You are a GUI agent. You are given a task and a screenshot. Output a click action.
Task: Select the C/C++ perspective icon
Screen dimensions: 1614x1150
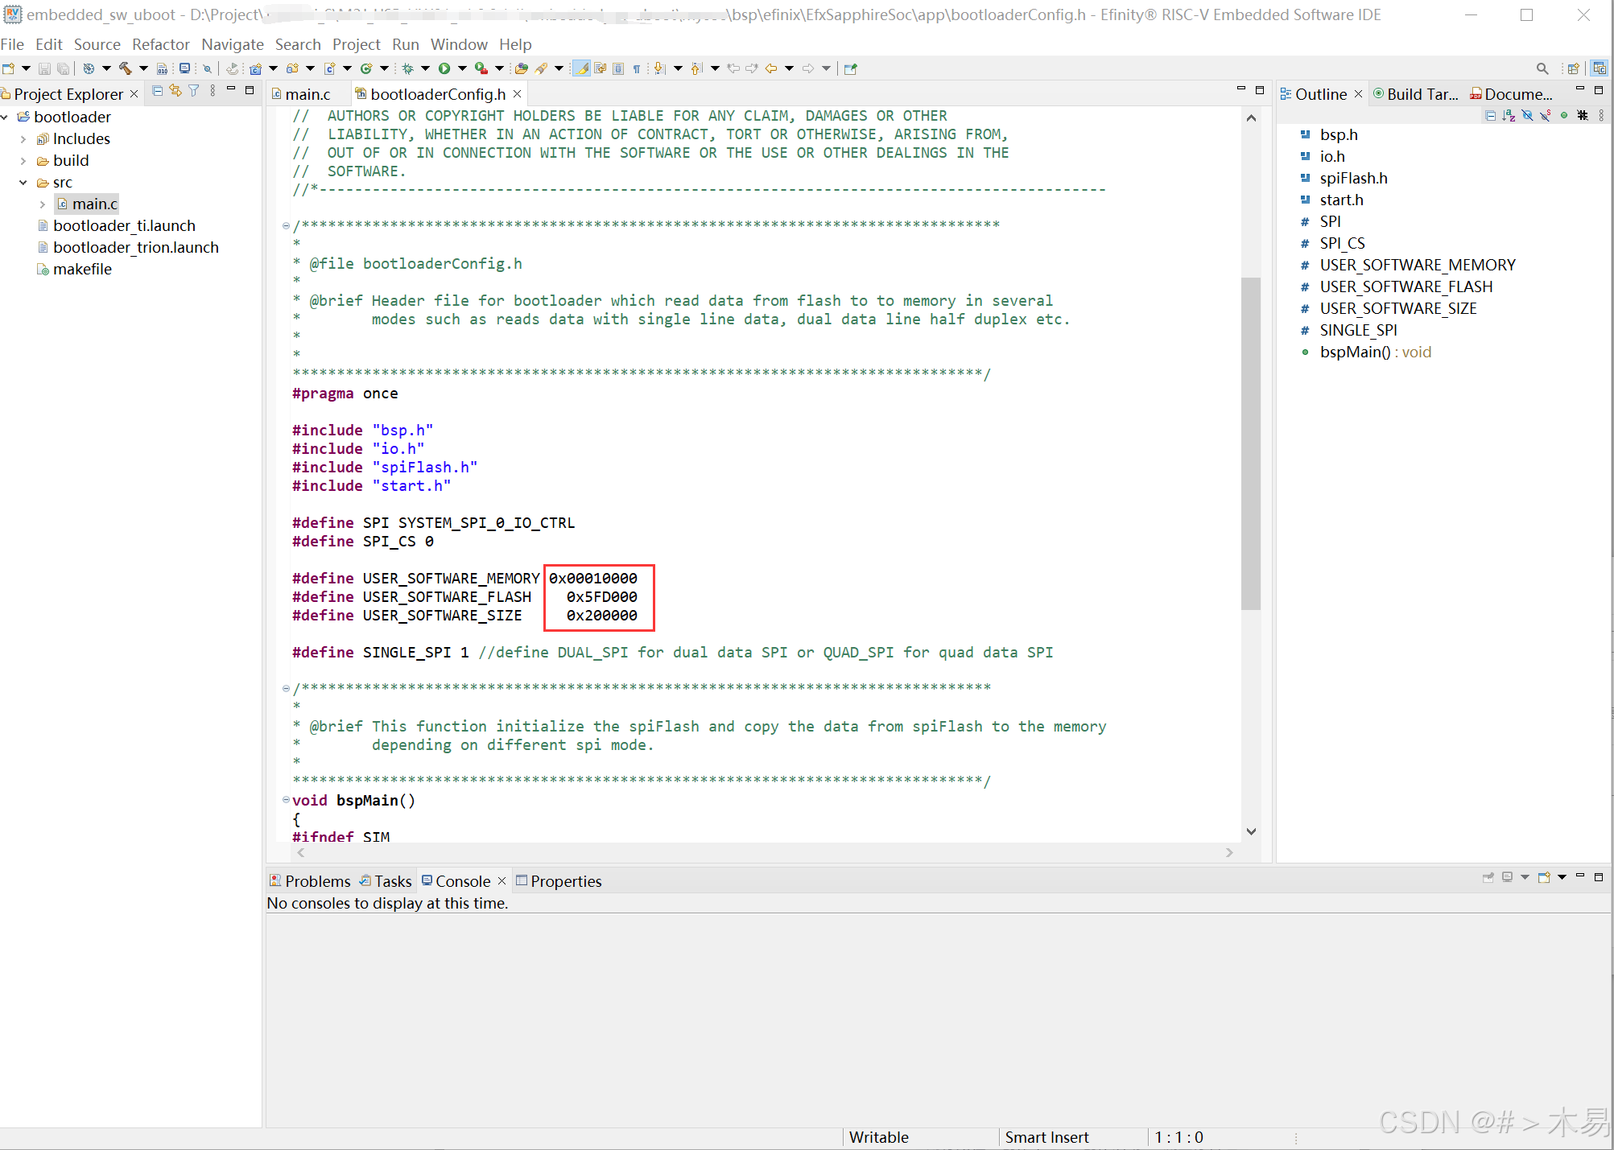1600,68
